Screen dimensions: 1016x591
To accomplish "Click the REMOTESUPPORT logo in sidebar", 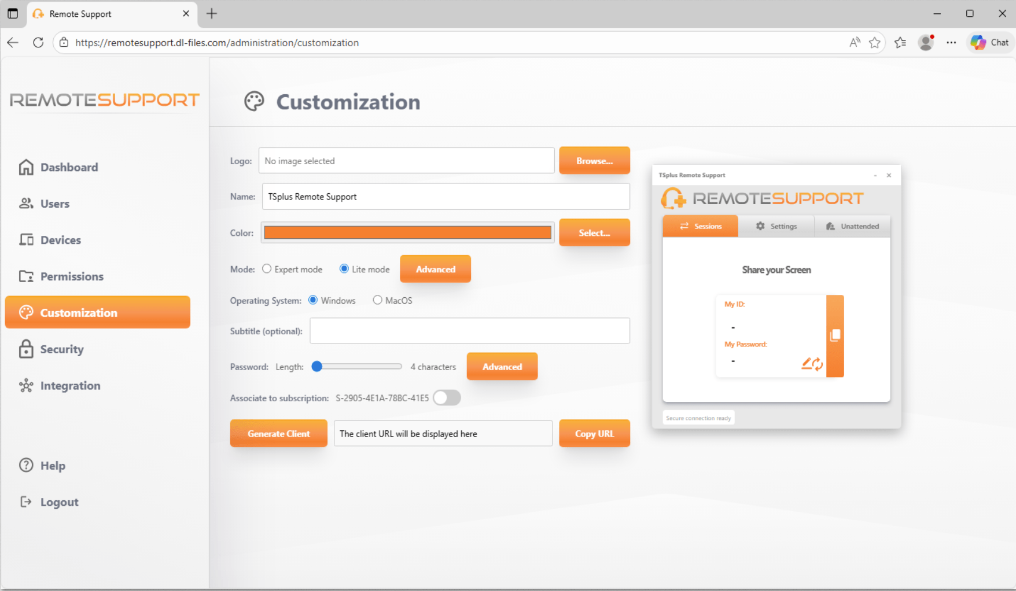I will (x=105, y=100).
